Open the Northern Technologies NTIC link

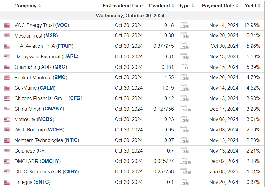pos(72,140)
